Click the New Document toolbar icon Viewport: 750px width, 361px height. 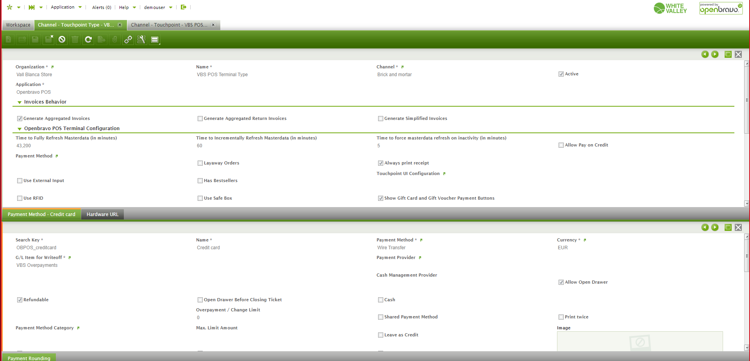9,39
